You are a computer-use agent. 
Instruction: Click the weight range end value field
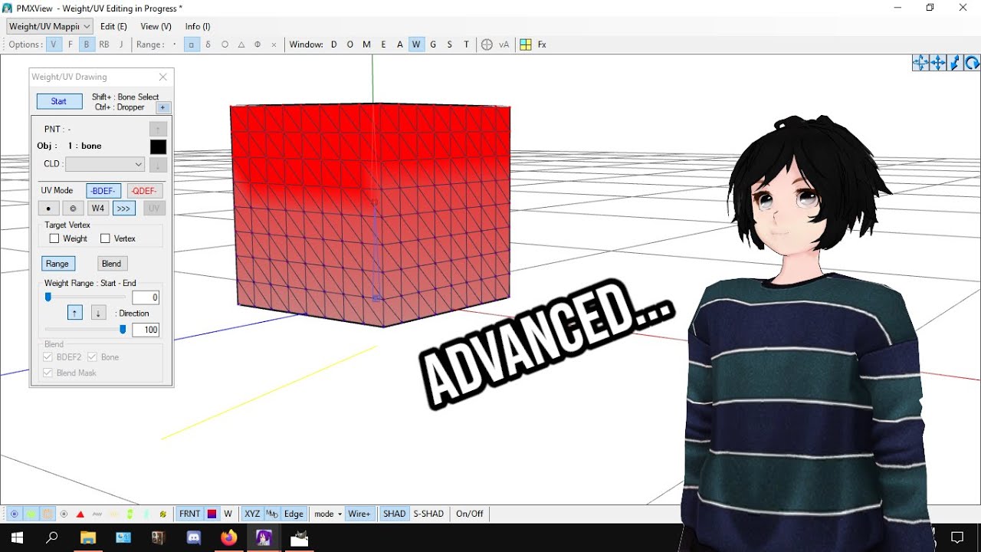[146, 330]
